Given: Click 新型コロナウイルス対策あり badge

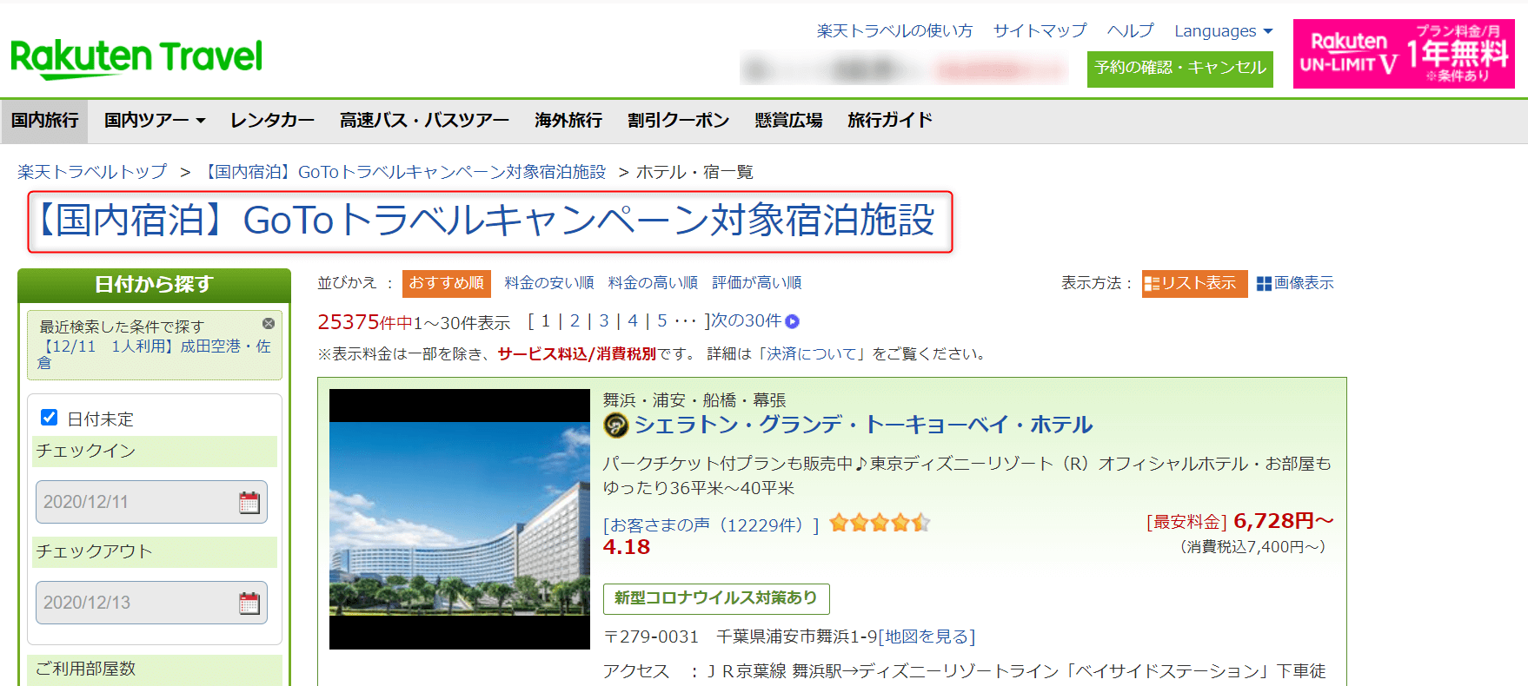Looking at the screenshot, I should [716, 598].
